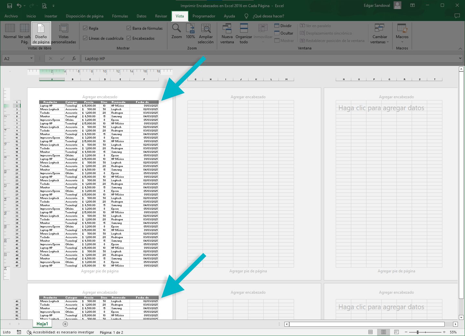Click Dividir window split icon
This screenshot has height=336, width=465.
283,26
